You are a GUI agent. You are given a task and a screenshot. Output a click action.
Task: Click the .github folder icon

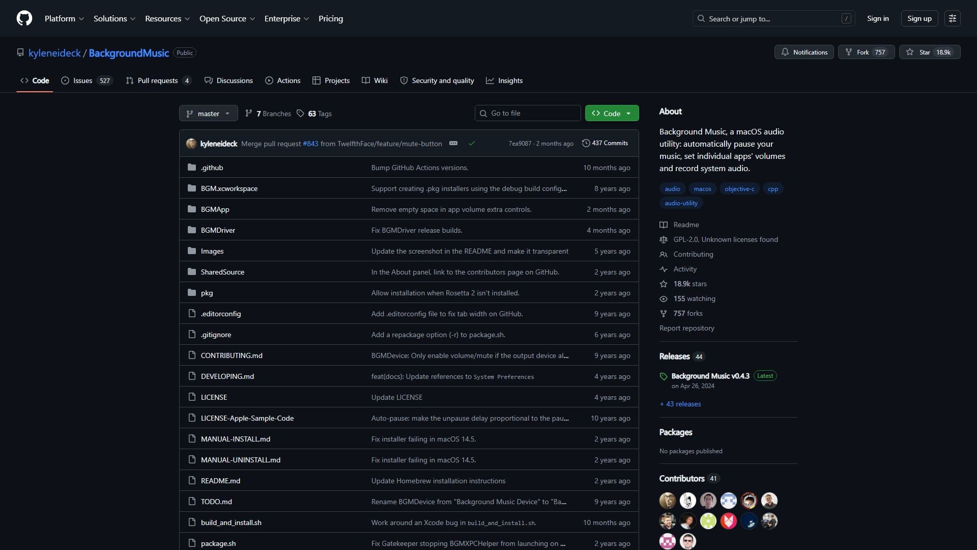click(x=192, y=168)
